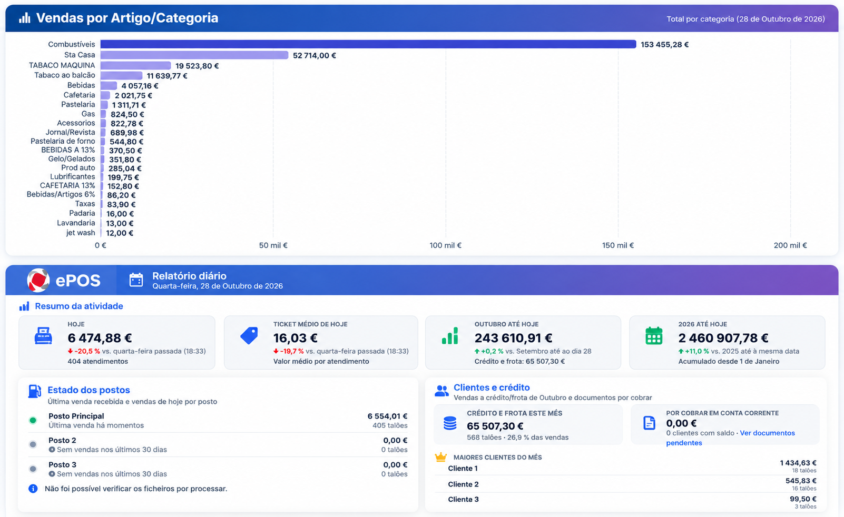Select the Sta Casa bar in the chart
The image size is (844, 517).
pyautogui.click(x=194, y=55)
